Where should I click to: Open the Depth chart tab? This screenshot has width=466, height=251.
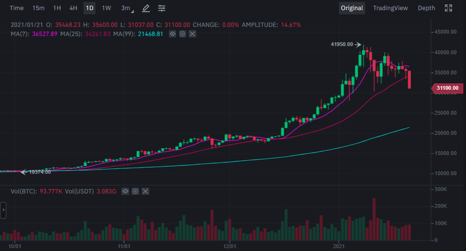426,8
